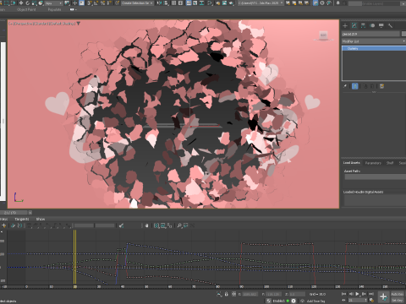Toggle Auto Key mode
This screenshot has height=304, width=406.
pyautogui.click(x=398, y=294)
